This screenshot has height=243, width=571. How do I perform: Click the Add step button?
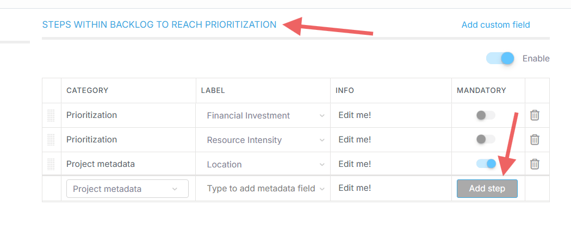tap(487, 189)
